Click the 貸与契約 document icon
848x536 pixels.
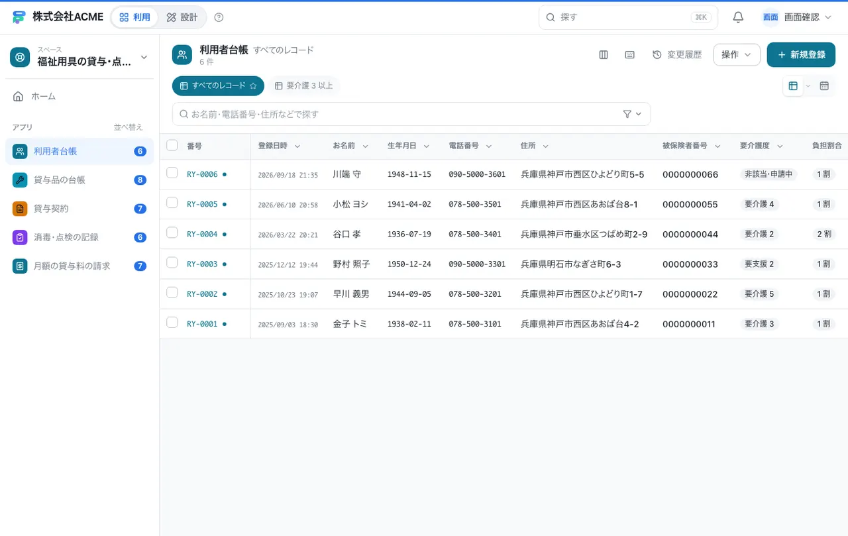tap(20, 209)
